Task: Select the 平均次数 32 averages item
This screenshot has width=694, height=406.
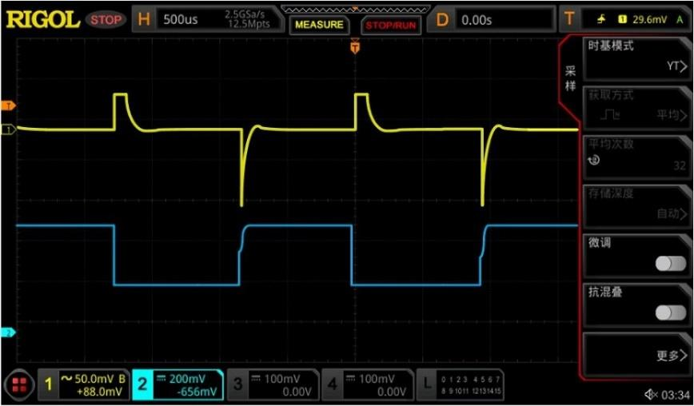Action: (x=637, y=157)
